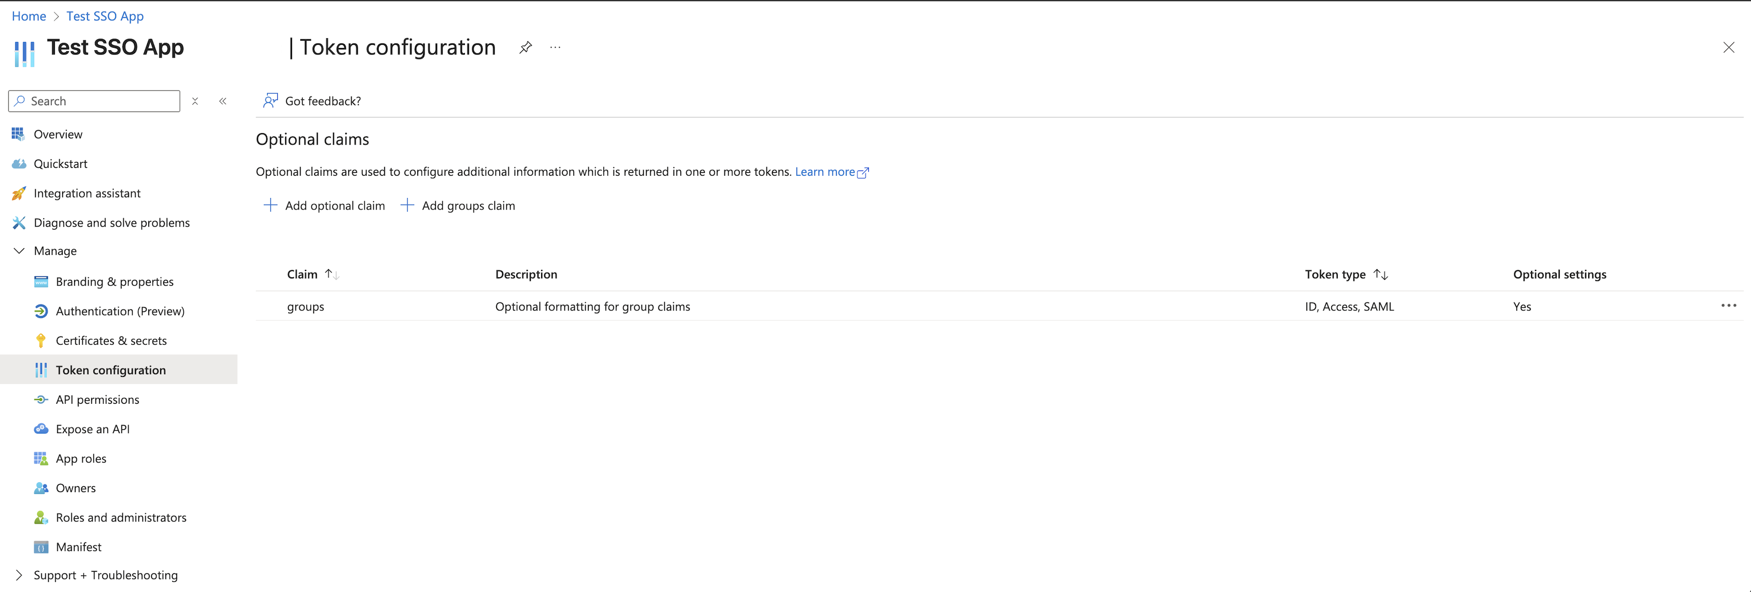The width and height of the screenshot is (1751, 592).
Task: Click the Overview icon in sidebar
Action: pyautogui.click(x=18, y=134)
